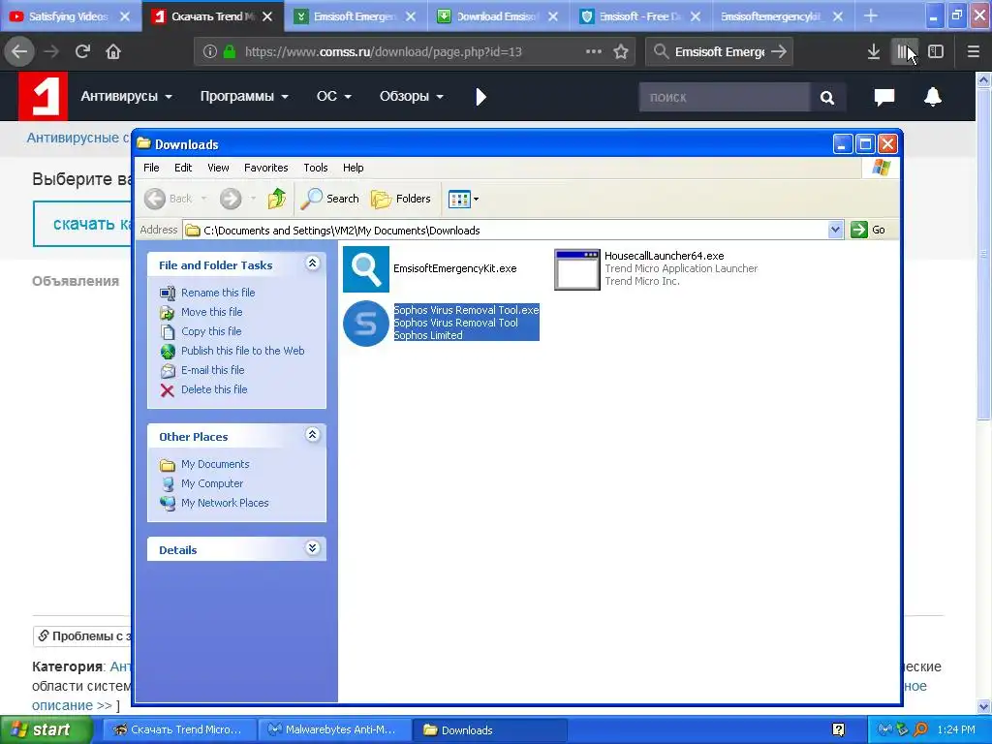The image size is (992, 744).
Task: Open page actions ellipsis in address bar
Action: 594,52
